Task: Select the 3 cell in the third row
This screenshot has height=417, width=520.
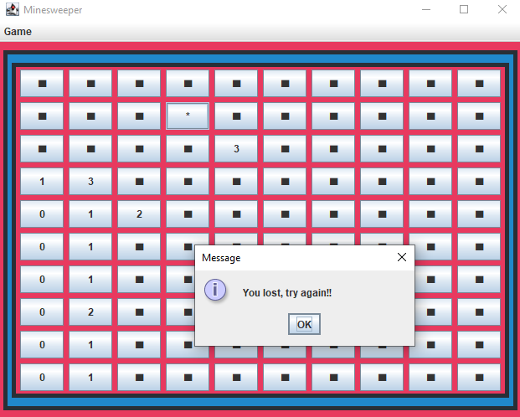Action: (236, 148)
